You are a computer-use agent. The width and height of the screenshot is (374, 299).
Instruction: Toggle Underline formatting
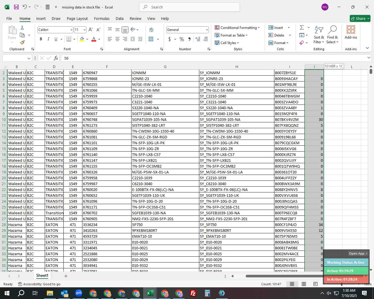click(56, 39)
